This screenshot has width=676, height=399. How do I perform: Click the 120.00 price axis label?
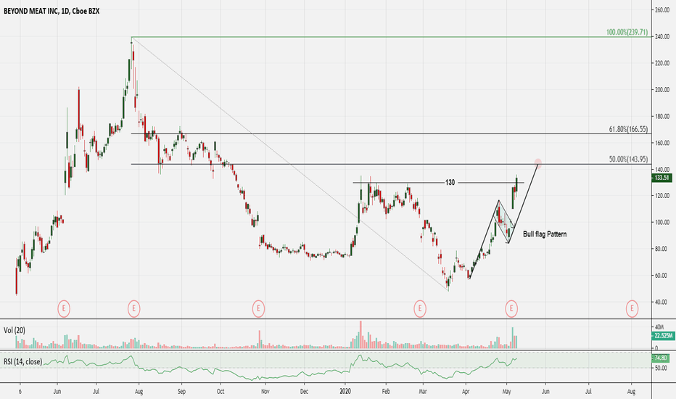point(661,196)
